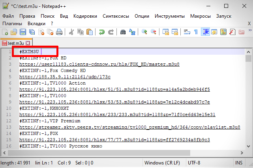Toggle show all characters pilcrow icon
Viewport: 253px width, 168px height.
click(x=196, y=32)
